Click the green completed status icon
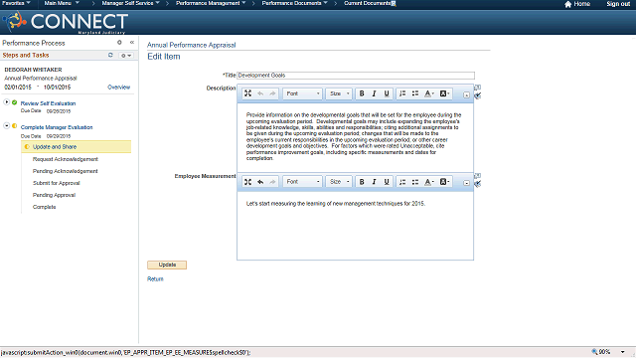The width and height of the screenshot is (636, 358). [15, 102]
